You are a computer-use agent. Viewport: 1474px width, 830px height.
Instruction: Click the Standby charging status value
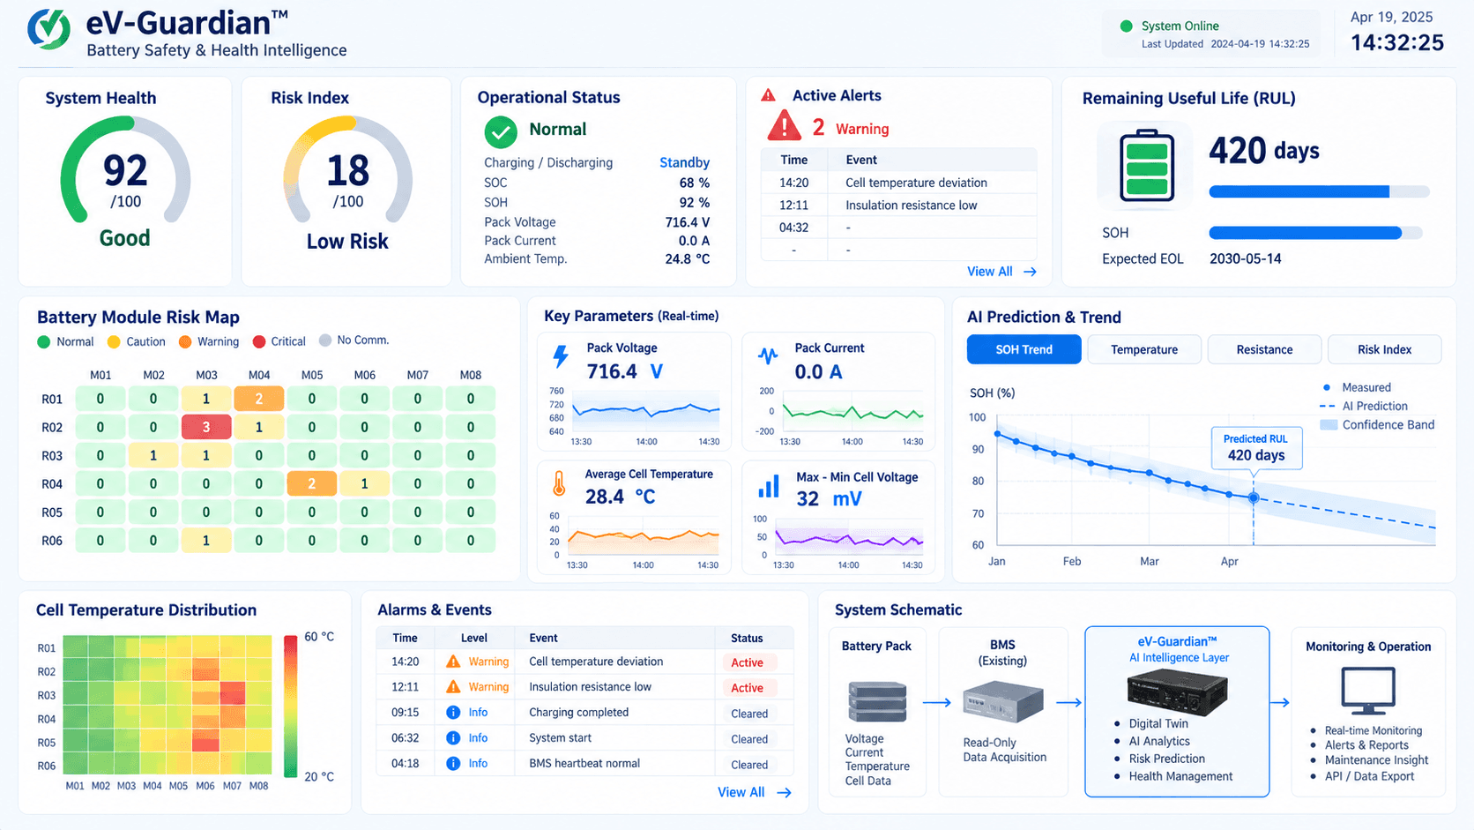pos(684,162)
